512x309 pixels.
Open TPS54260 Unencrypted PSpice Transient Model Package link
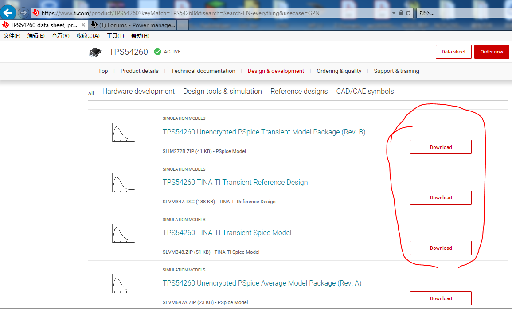(x=264, y=132)
